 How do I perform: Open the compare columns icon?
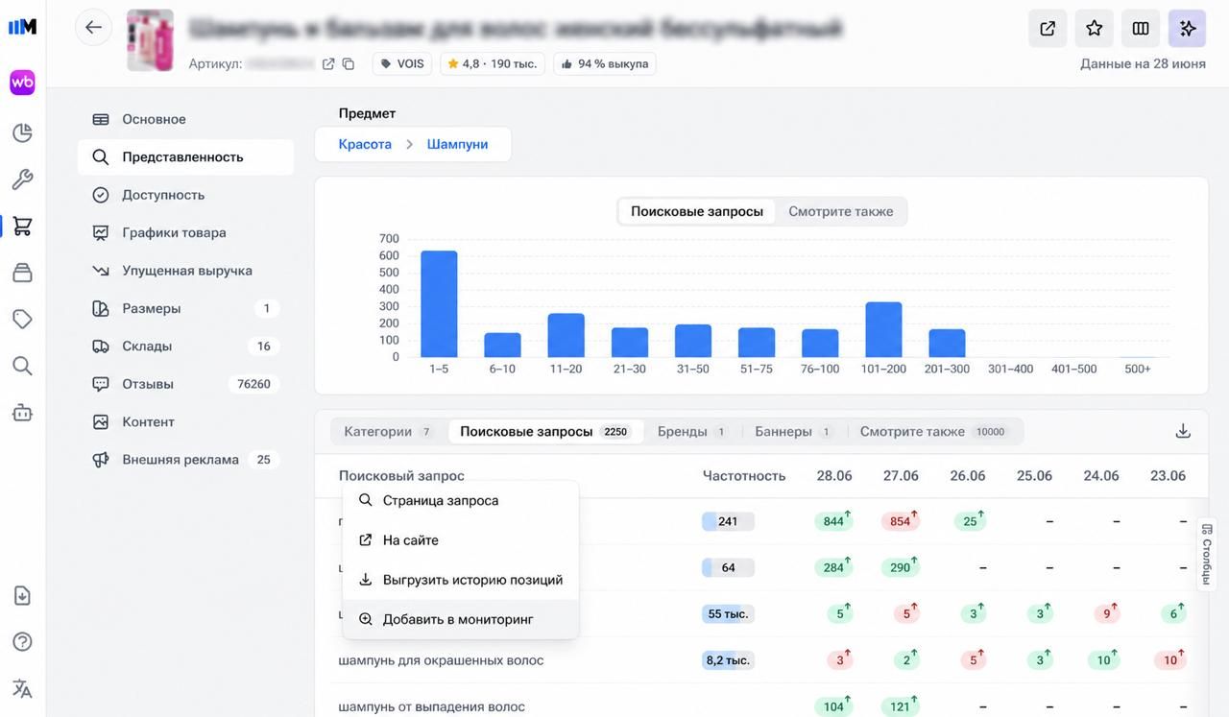pos(1141,29)
